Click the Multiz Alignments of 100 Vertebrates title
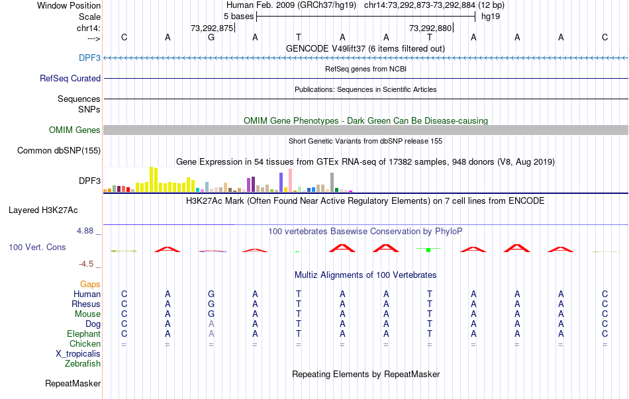Viewport: 629px width, 399px height. [x=365, y=275]
